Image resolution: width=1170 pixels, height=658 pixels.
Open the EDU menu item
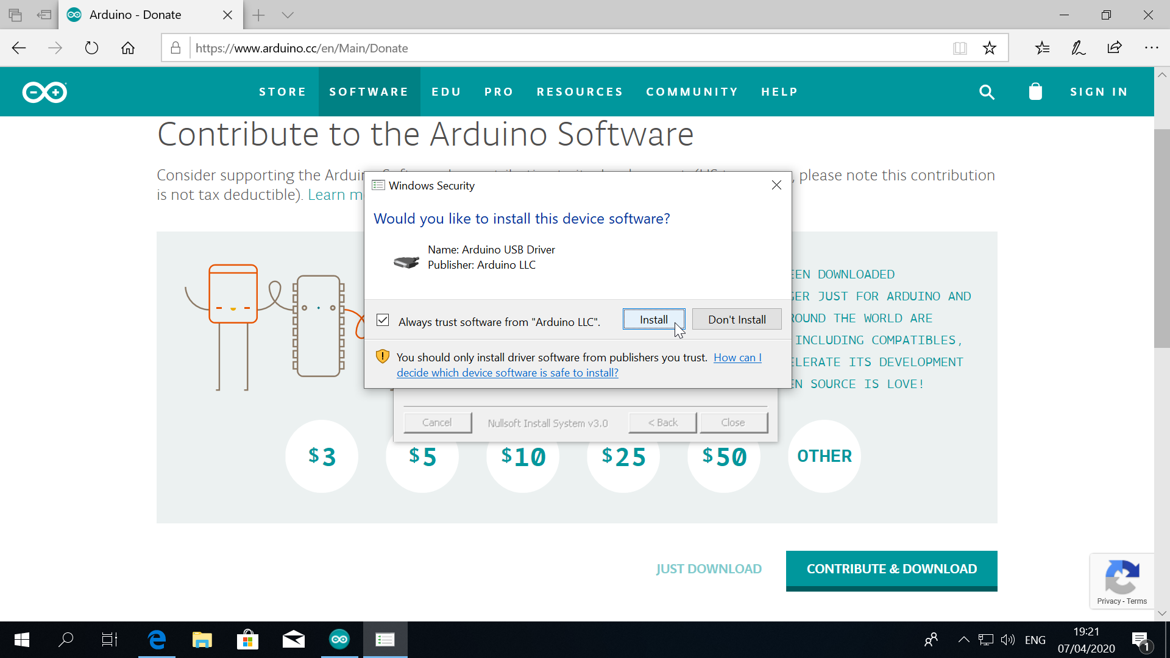(x=447, y=92)
